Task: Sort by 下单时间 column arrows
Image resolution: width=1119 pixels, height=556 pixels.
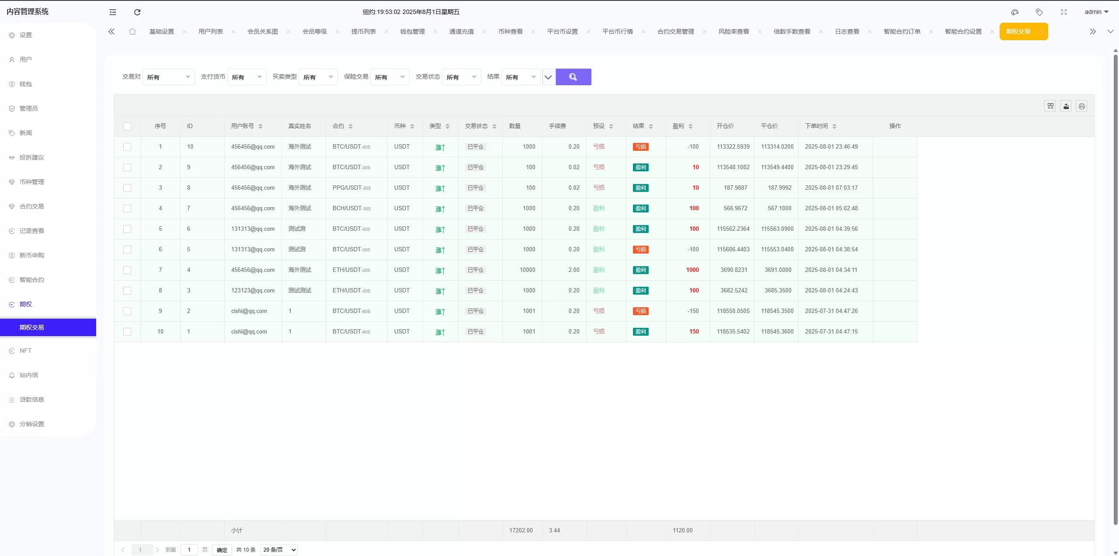Action: (834, 126)
